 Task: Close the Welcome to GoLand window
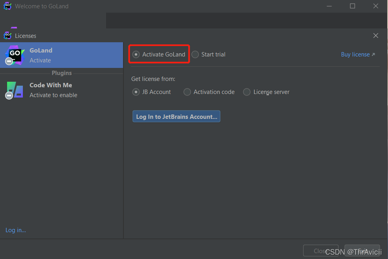[376, 6]
